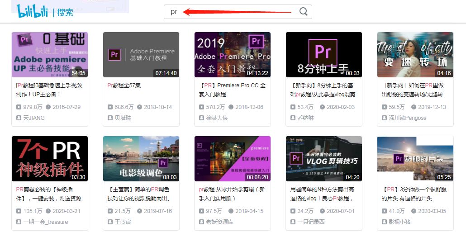
Task: Open the bilibili logo homepage link
Action: [x=33, y=11]
